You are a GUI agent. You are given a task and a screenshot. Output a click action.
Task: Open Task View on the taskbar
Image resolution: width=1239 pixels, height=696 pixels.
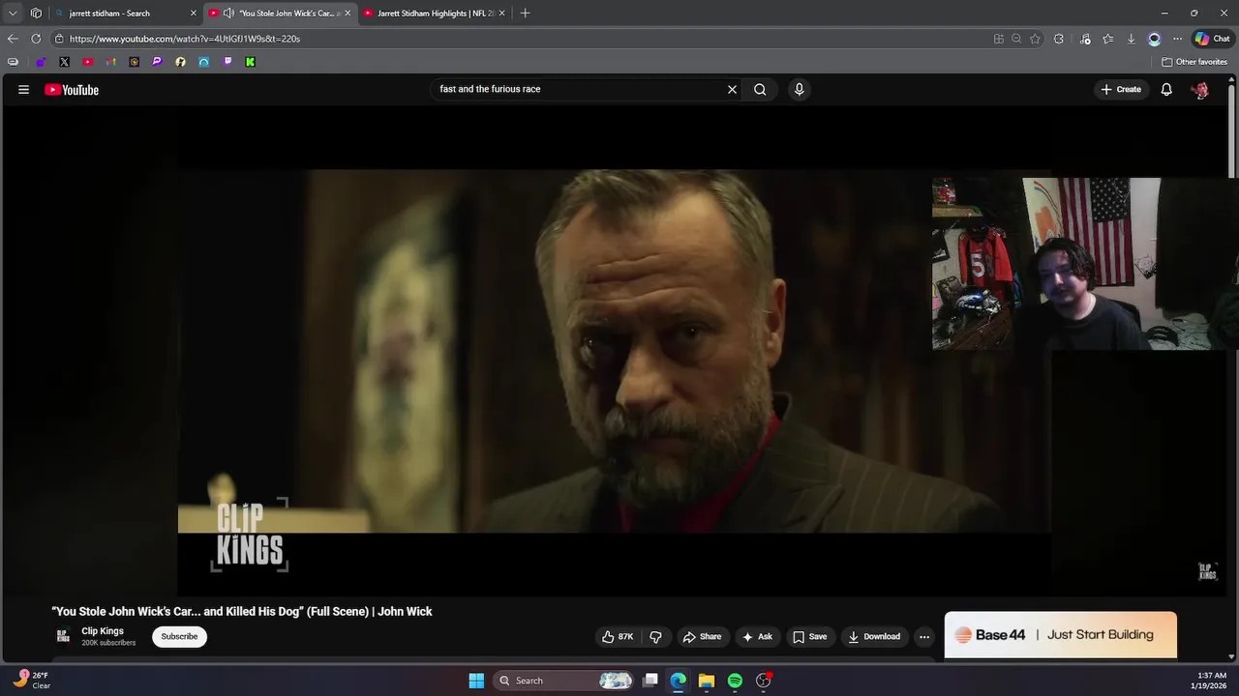click(650, 681)
